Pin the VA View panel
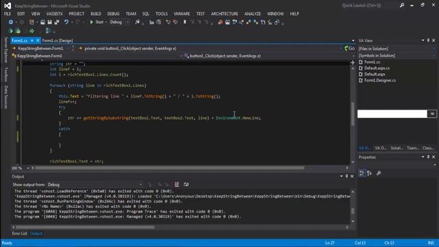This screenshot has width=439, height=247. pyautogui.click(x=428, y=40)
